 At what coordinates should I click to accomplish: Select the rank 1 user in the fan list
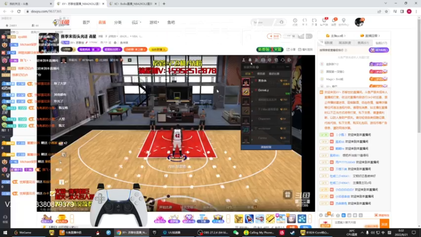click(x=353, y=64)
